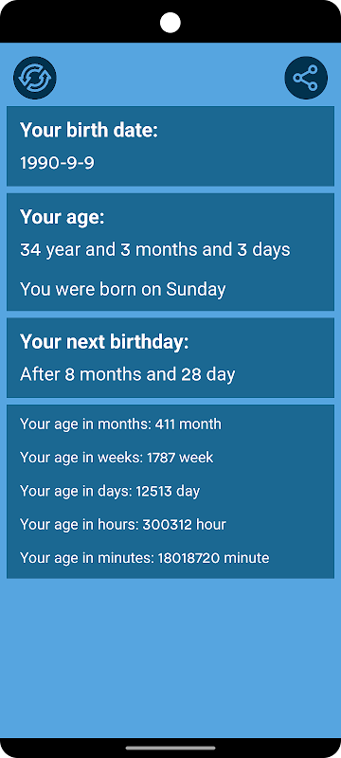Tap the 'Your next birthday:' heading
The height and width of the screenshot is (758, 341).
pos(104,342)
